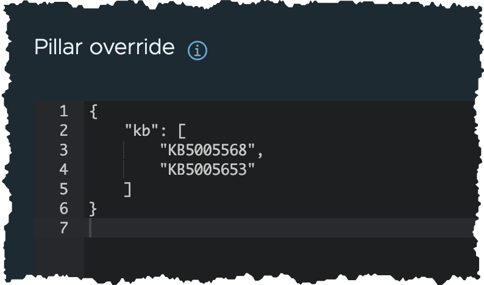Click the "KB5005568" string value
484x285 pixels.
208,150
